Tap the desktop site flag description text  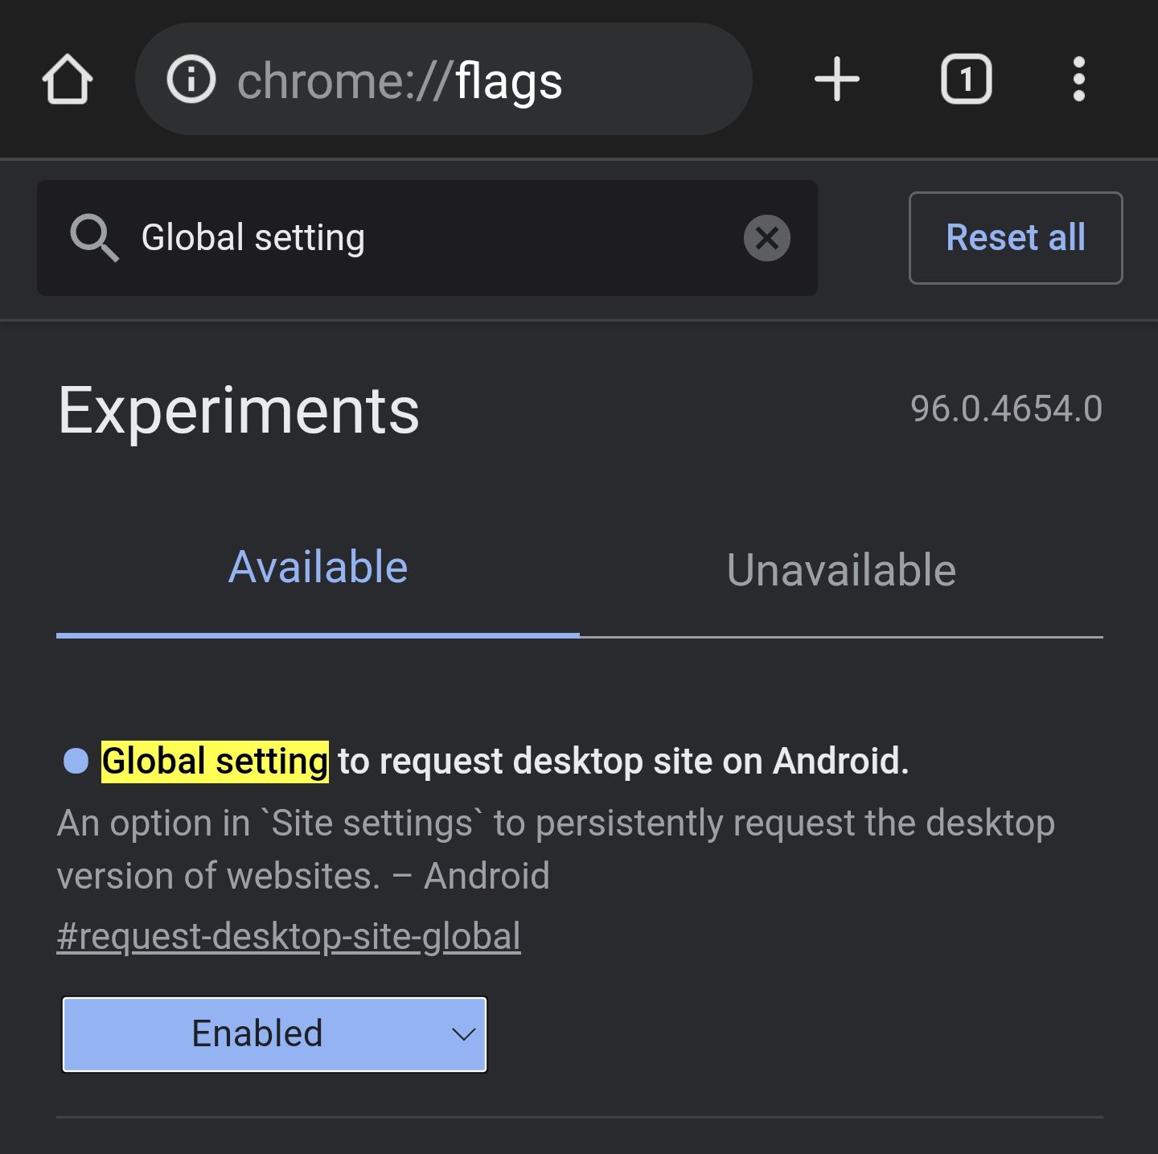(x=555, y=848)
